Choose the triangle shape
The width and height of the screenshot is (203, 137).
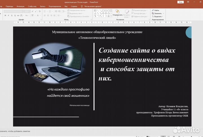[x=95, y=13]
